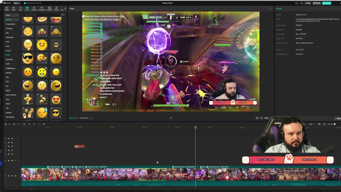Pick the heart-eyes emoji sticker
Screen dimensions: 341x192
click(56, 100)
